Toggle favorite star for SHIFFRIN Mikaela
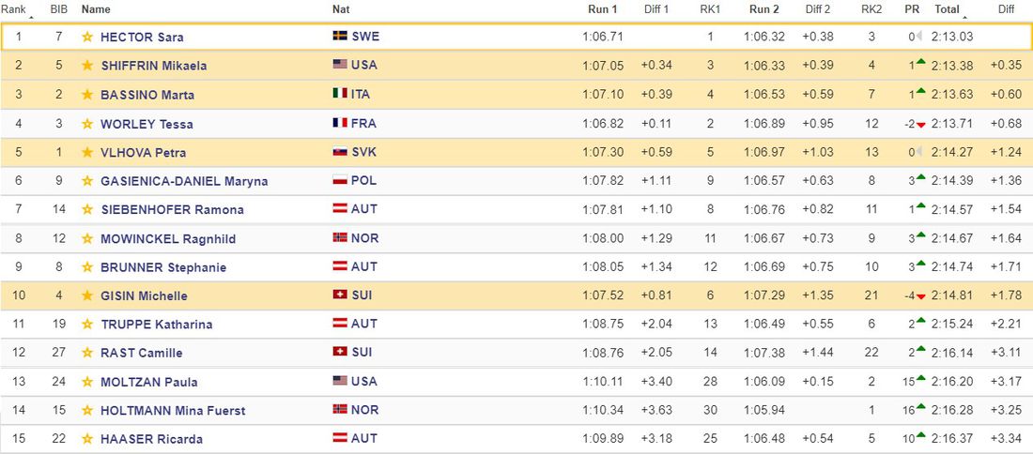 87,66
